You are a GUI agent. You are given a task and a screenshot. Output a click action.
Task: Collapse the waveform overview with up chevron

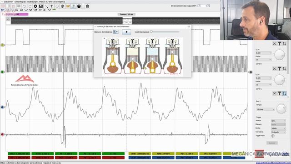pyautogui.click(x=8, y=19)
